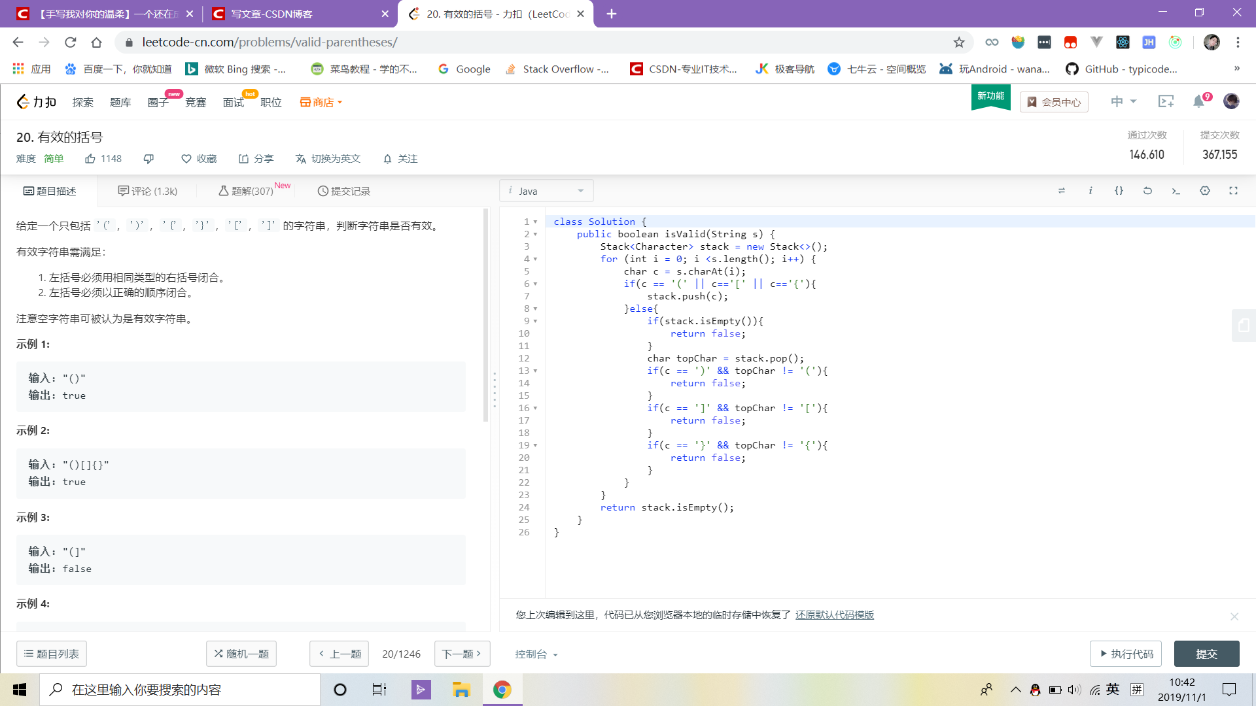This screenshot has height=706, width=1256.
Task: Expand the 控制台 console dropdown
Action: coord(536,654)
